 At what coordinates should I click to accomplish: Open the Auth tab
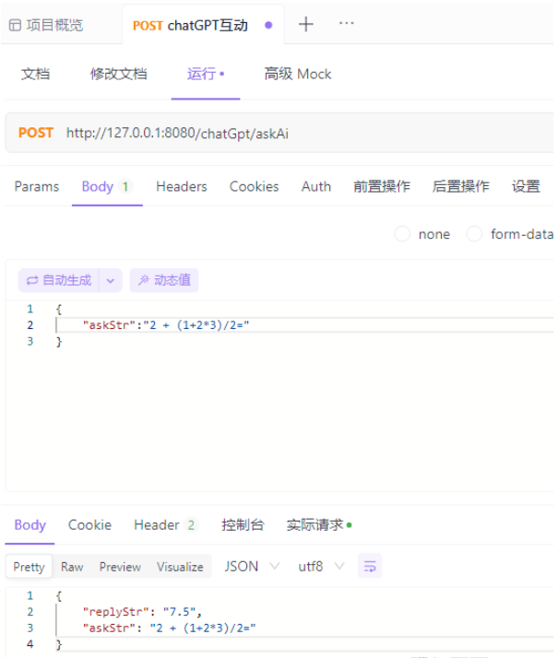tap(316, 186)
